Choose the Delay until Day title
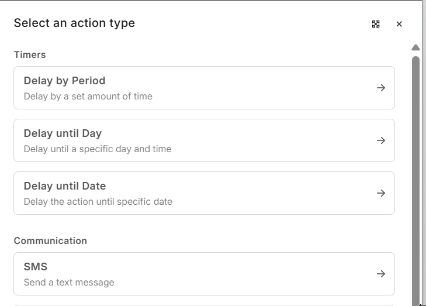 (x=63, y=133)
